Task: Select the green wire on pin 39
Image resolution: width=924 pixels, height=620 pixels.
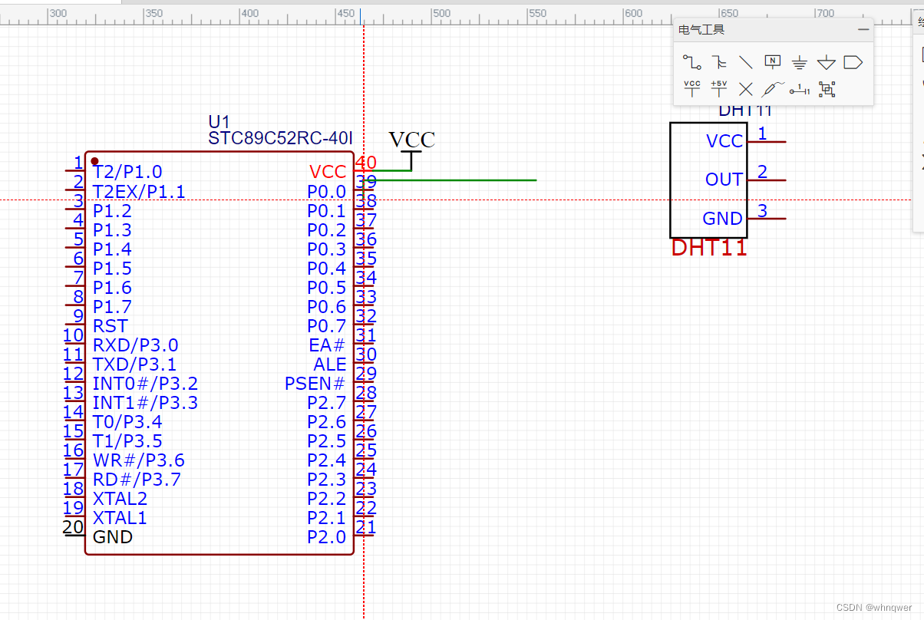Action: [x=460, y=180]
